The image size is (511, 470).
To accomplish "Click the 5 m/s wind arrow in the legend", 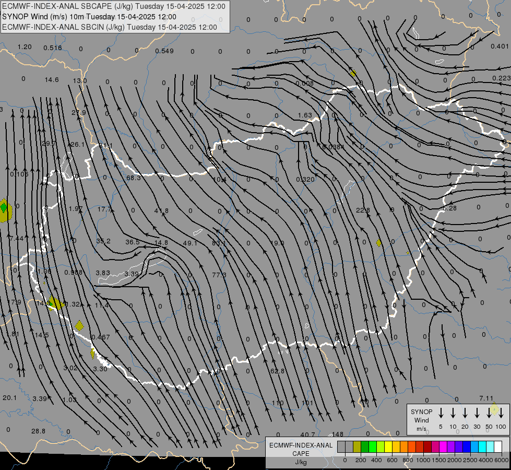I will pyautogui.click(x=441, y=413).
